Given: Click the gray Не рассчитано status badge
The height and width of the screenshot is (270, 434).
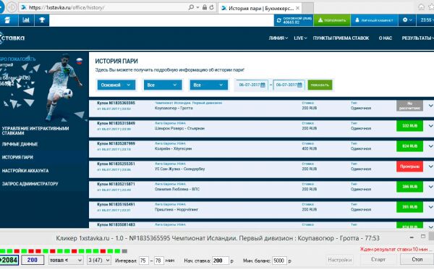Looking at the screenshot, I should 409,106.
